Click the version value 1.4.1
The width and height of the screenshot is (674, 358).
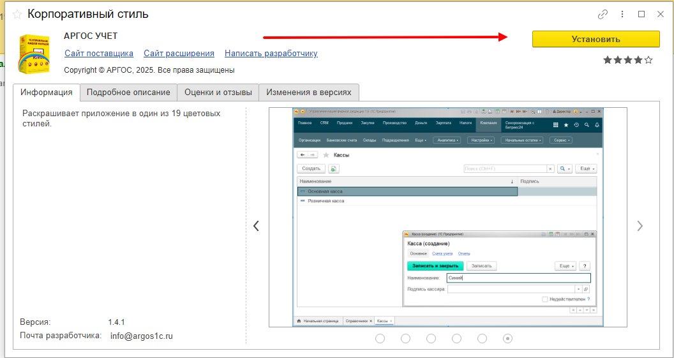[117, 322]
